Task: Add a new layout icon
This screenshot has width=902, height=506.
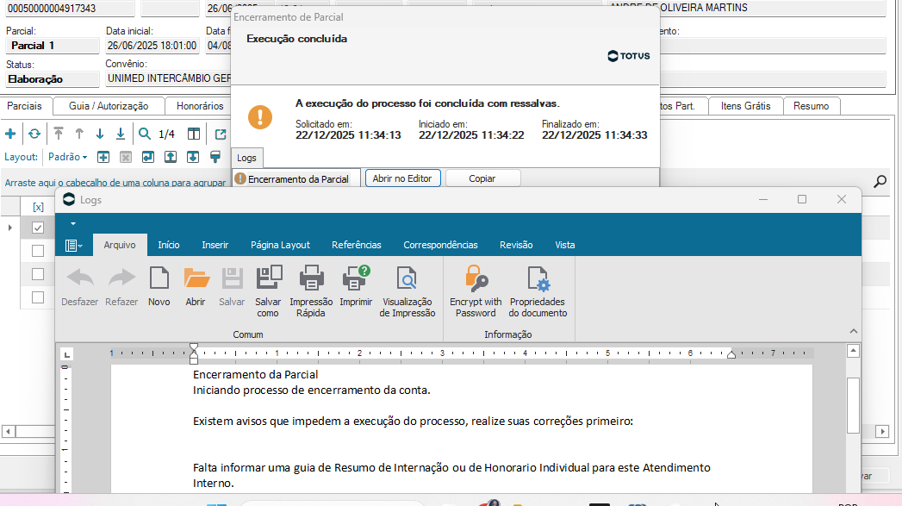Action: [x=103, y=157]
